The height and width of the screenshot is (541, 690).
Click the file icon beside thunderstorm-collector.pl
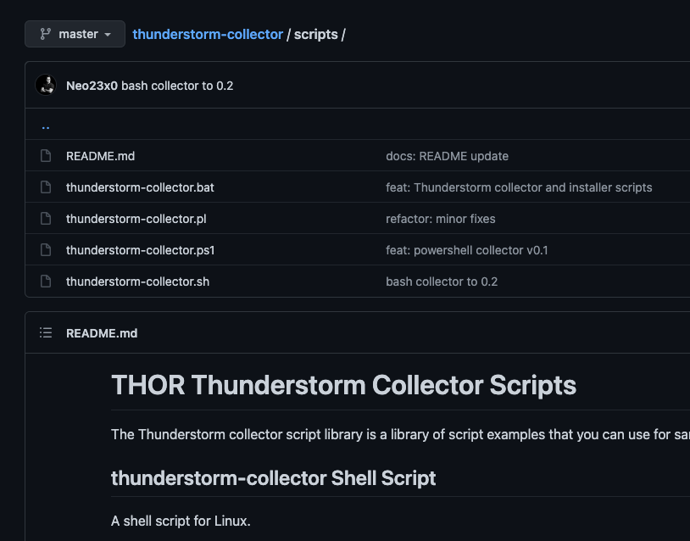pyautogui.click(x=46, y=219)
